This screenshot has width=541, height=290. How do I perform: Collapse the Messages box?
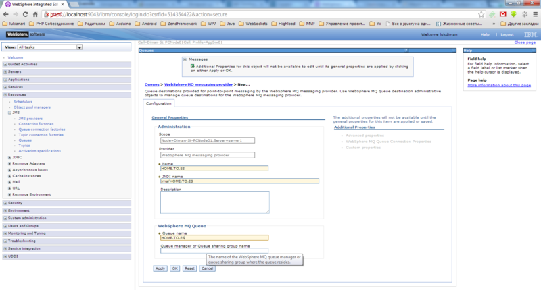(x=185, y=59)
